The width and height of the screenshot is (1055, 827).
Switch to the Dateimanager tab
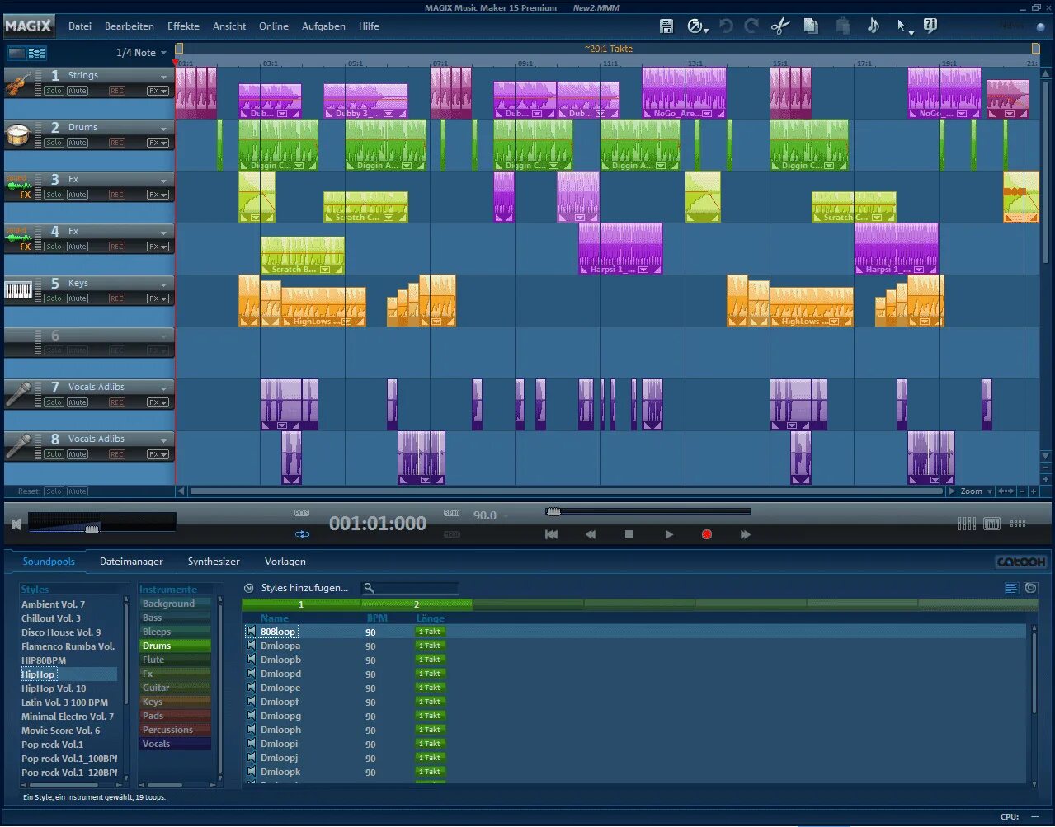coord(131,562)
